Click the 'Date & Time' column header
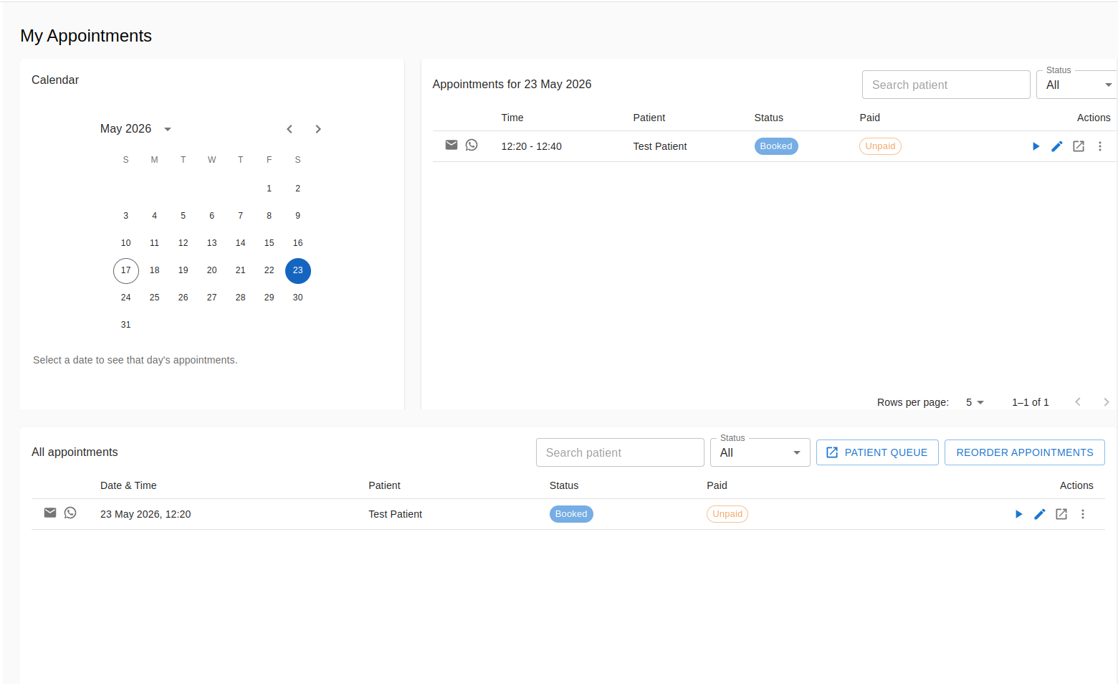Image resolution: width=1118 pixels, height=684 pixels. tap(128, 485)
